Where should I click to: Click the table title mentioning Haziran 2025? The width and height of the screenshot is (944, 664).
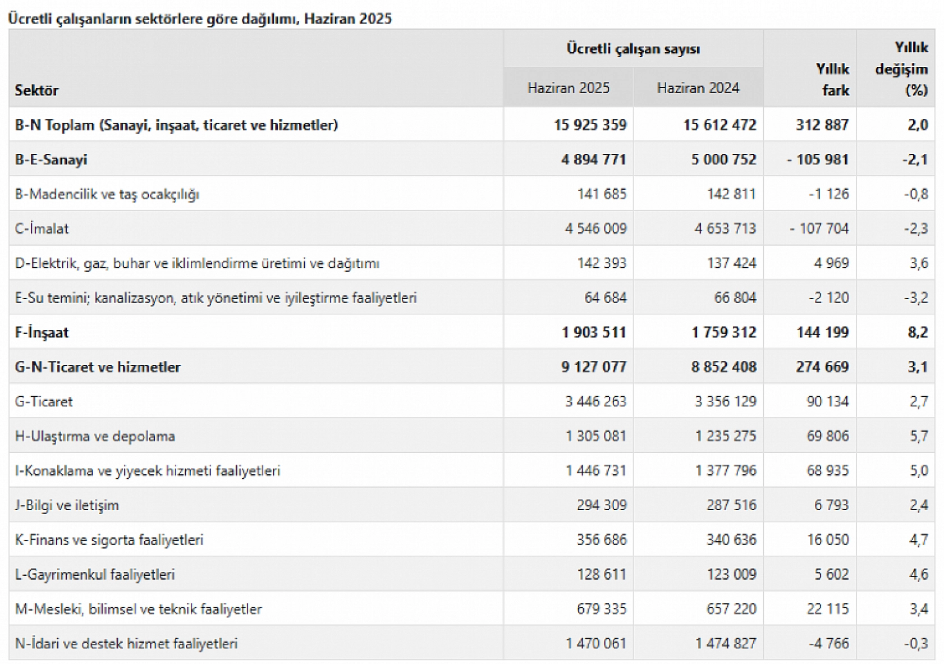[200, 19]
